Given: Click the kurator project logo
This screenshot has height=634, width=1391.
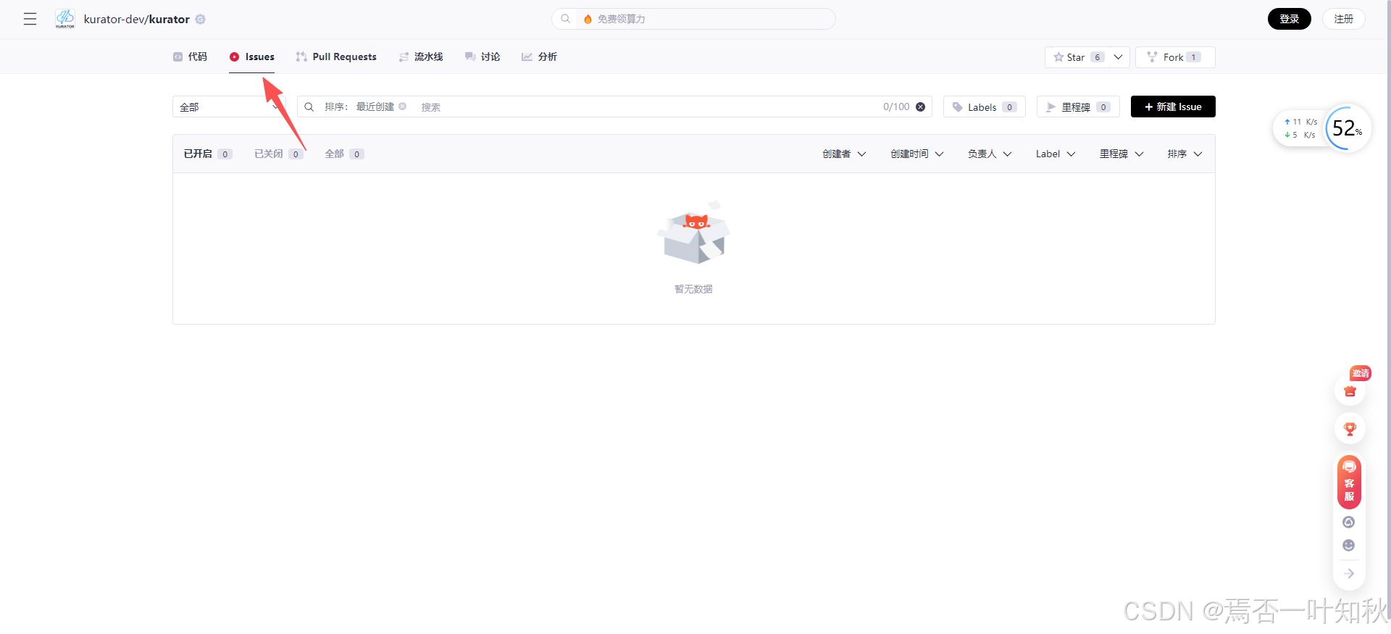Looking at the screenshot, I should 65,19.
